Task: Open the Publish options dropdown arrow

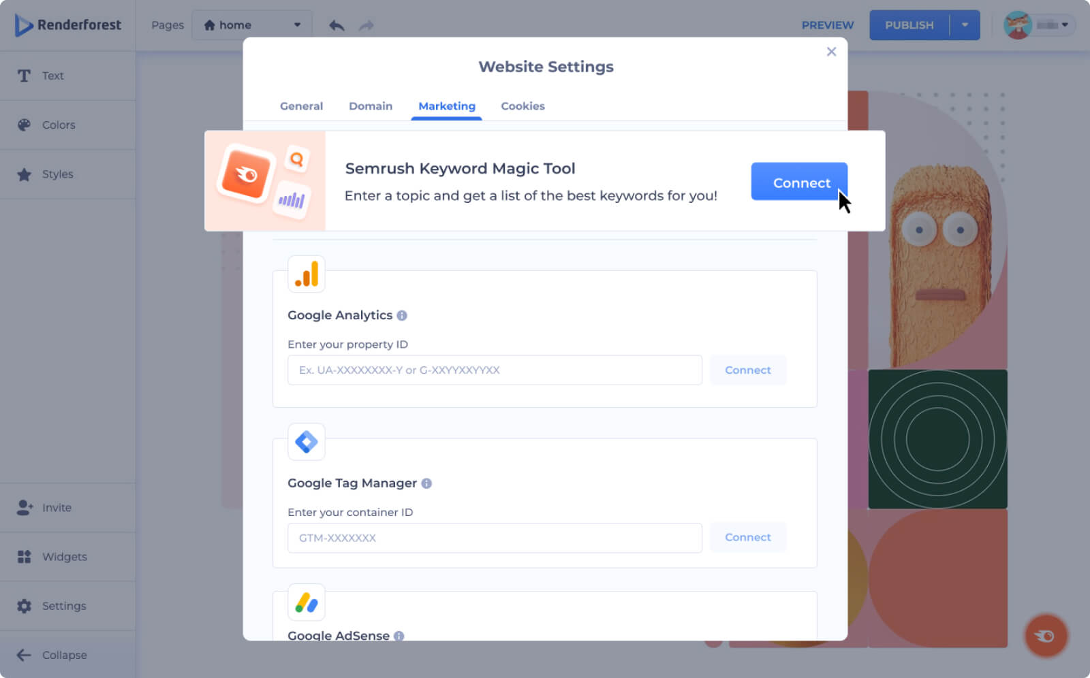Action: [965, 25]
